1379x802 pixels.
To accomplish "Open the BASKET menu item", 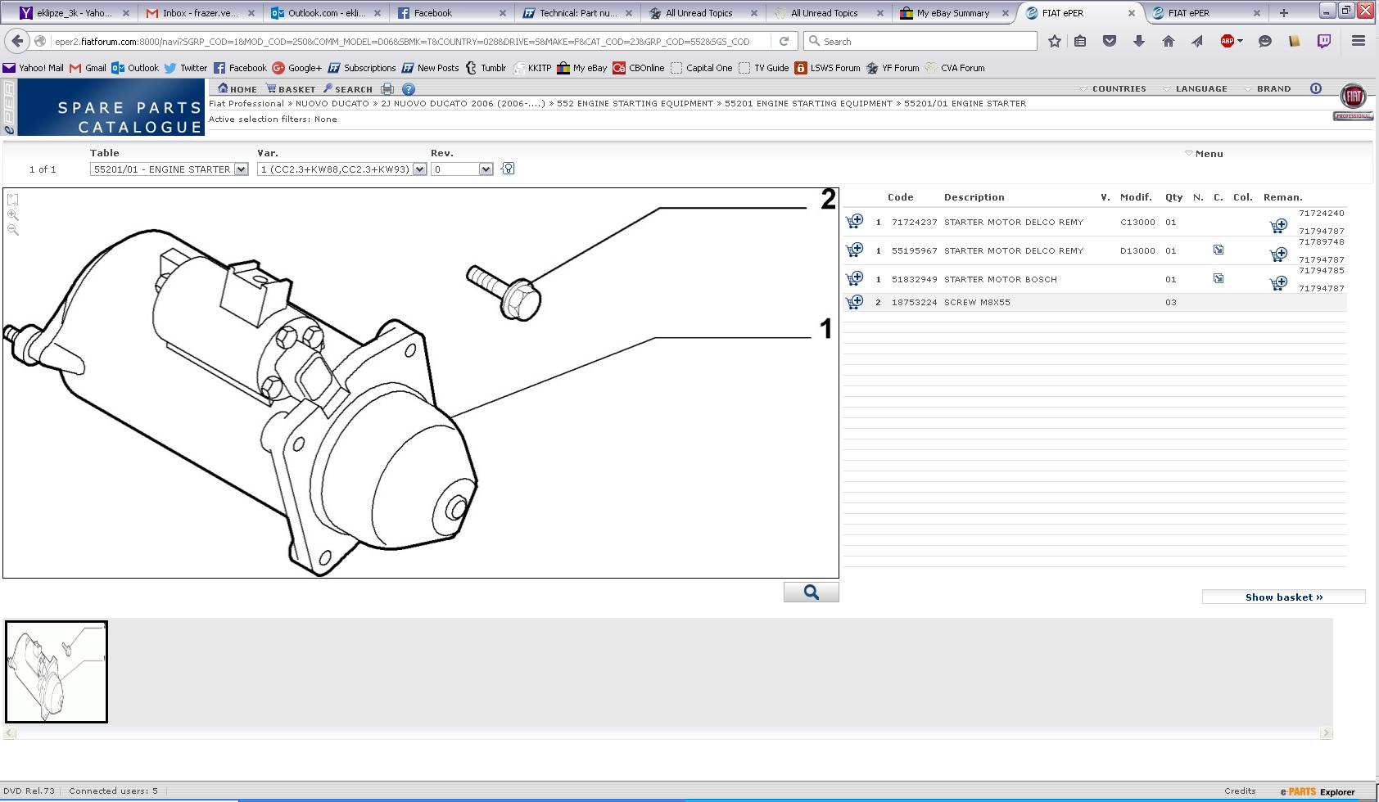I will pyautogui.click(x=291, y=88).
